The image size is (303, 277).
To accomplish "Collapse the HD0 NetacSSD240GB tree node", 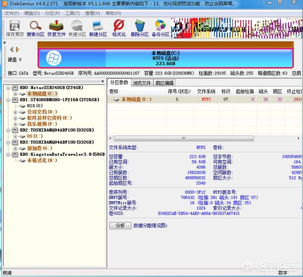I will click(x=8, y=88).
